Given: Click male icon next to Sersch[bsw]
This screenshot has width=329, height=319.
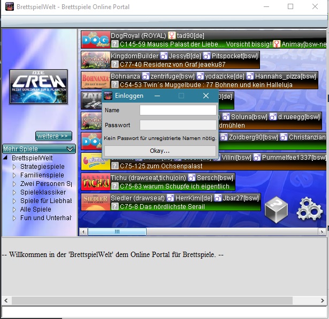Looking at the screenshot, I should (x=192, y=178).
